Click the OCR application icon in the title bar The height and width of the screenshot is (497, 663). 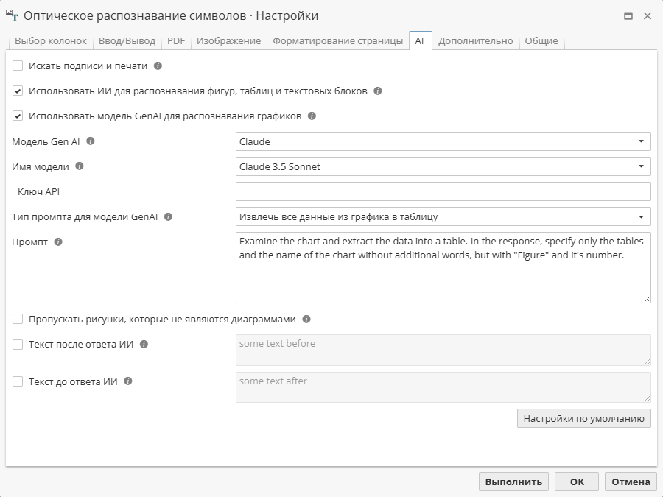(x=13, y=15)
